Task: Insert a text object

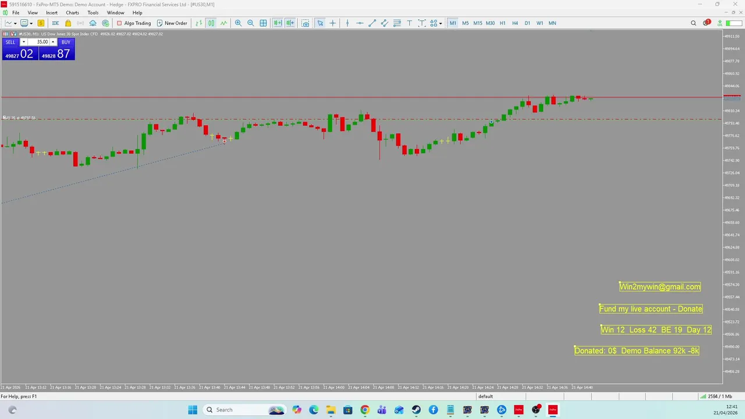Action: (x=409, y=23)
